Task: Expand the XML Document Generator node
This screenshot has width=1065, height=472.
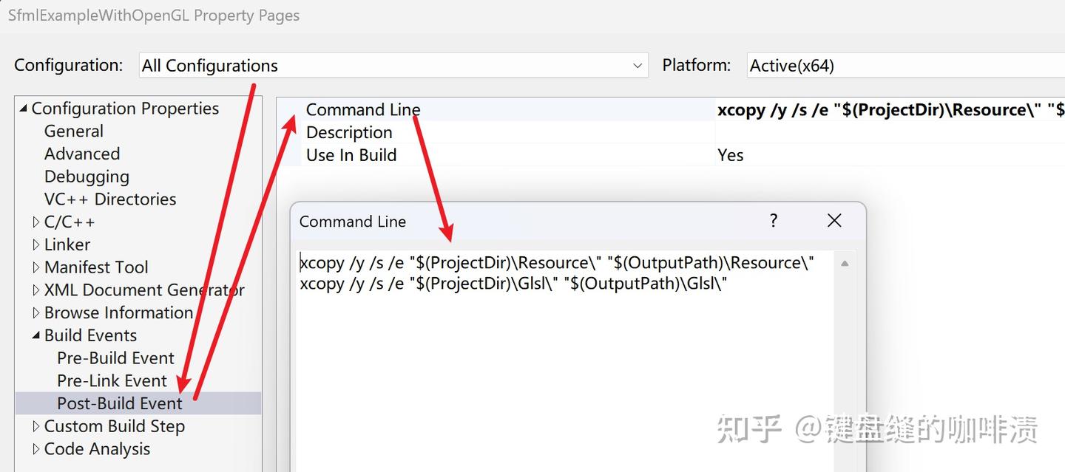Action: click(35, 290)
